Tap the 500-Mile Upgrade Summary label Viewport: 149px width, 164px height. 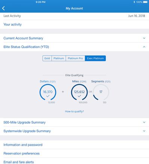pos(24,122)
